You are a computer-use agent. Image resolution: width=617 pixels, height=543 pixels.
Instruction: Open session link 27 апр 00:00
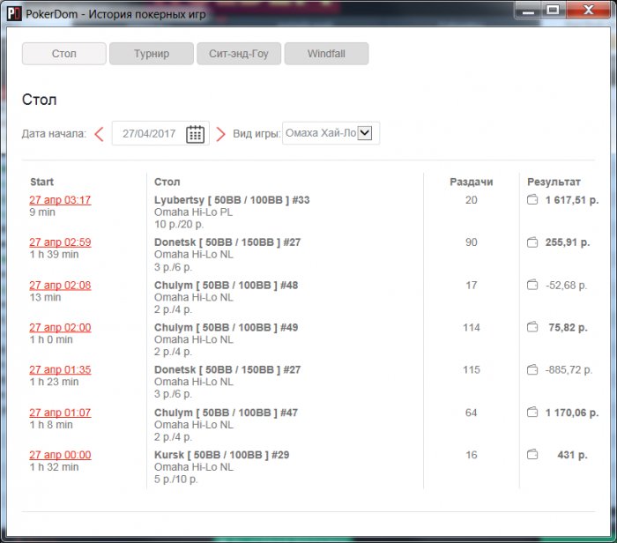[60, 455]
